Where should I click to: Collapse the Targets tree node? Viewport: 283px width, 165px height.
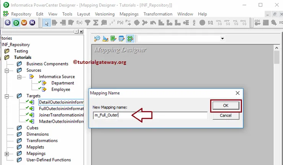pyautogui.click(x=7, y=96)
